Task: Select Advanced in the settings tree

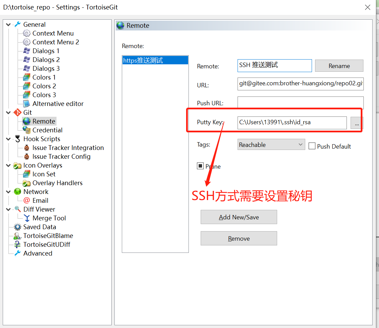Action: [x=38, y=253]
